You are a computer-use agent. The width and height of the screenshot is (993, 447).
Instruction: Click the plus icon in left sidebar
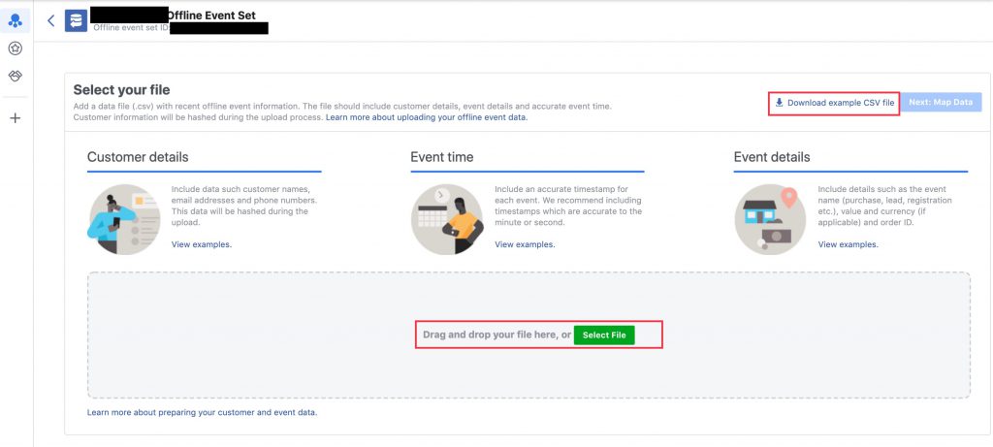pyautogui.click(x=15, y=118)
